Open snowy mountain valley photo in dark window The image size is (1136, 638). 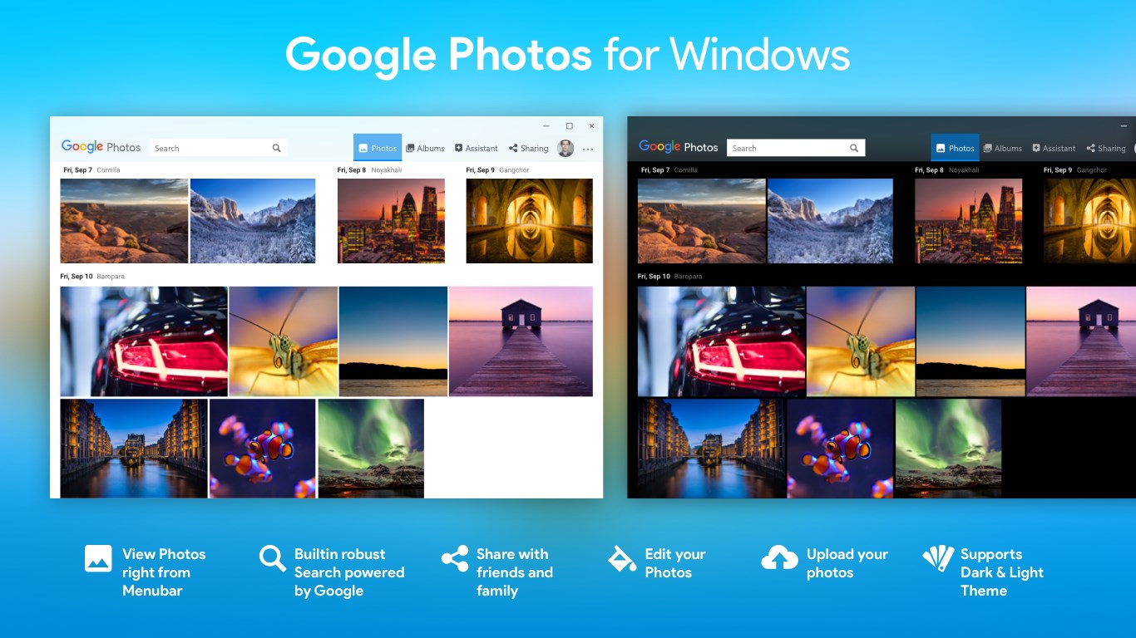(830, 221)
